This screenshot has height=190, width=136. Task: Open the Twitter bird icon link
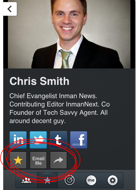(38, 140)
